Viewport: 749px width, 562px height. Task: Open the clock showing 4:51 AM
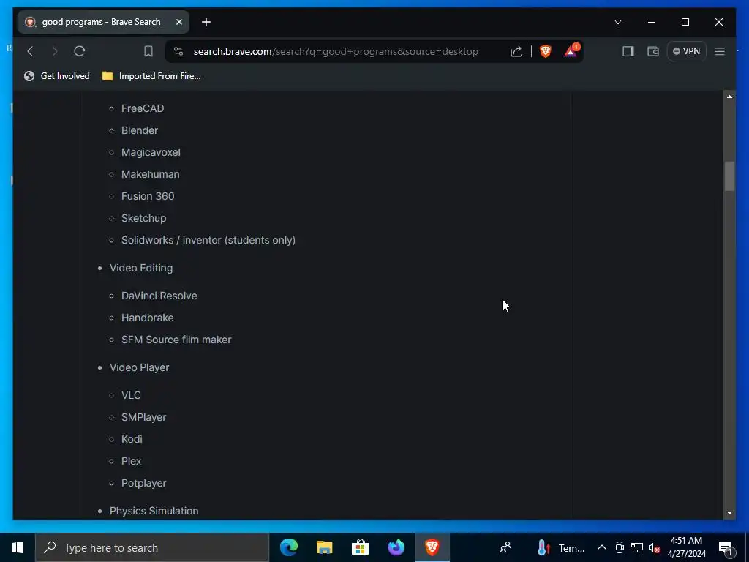(686, 547)
